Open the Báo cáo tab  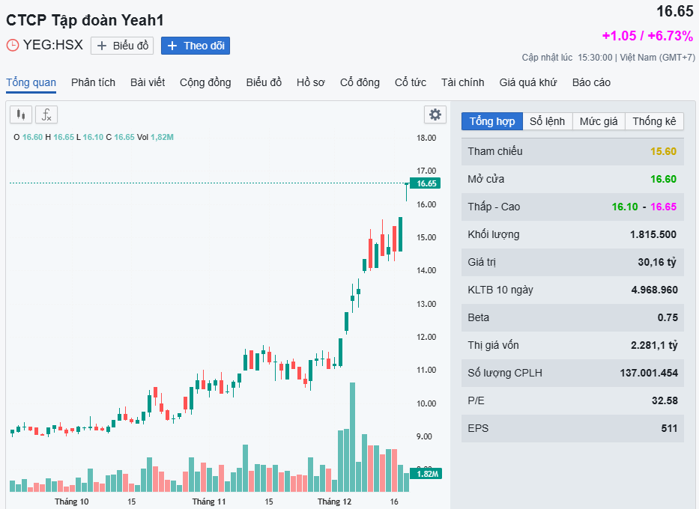591,82
